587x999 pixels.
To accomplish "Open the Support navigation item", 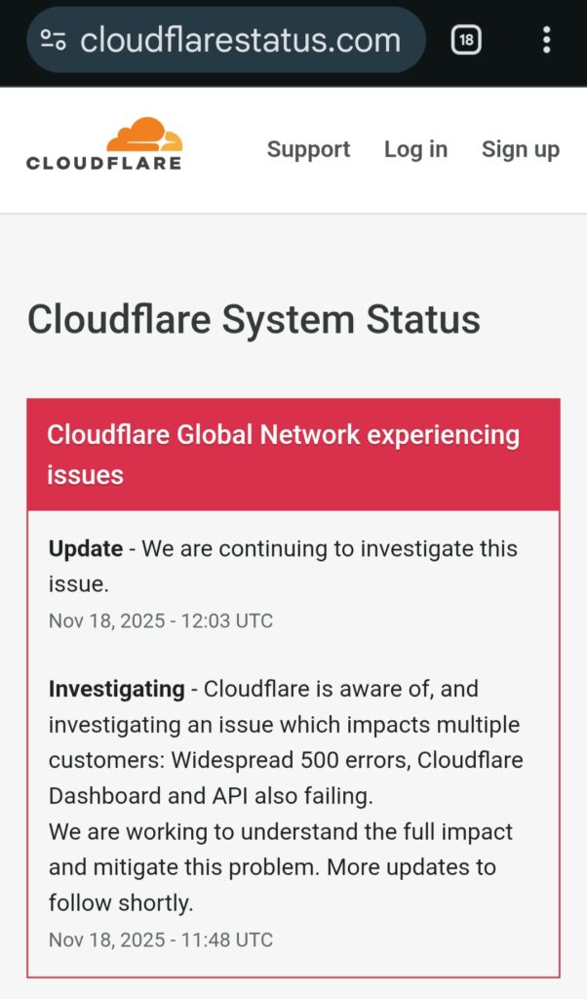I will [x=308, y=149].
